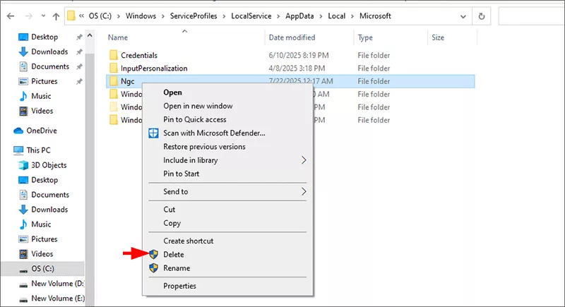Open pinned Pictures in Quick access
This screenshot has width=565, height=307.
coord(44,81)
